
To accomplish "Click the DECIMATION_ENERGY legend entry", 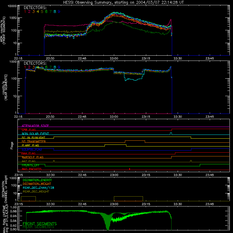I will point(37,180).
